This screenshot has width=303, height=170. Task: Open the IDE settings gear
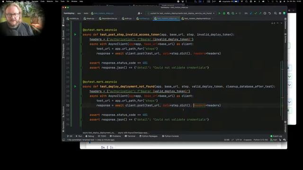click(280, 13)
